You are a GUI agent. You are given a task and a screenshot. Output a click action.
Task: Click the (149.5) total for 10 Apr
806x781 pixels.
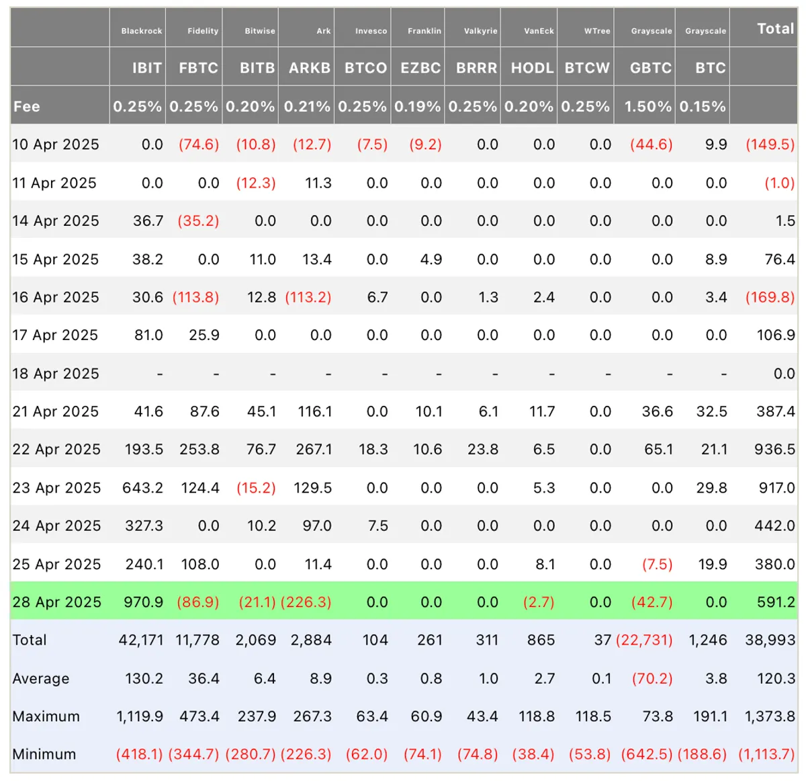[x=770, y=145]
